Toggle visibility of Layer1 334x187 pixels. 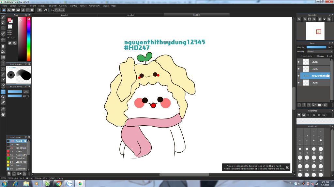click(298, 62)
